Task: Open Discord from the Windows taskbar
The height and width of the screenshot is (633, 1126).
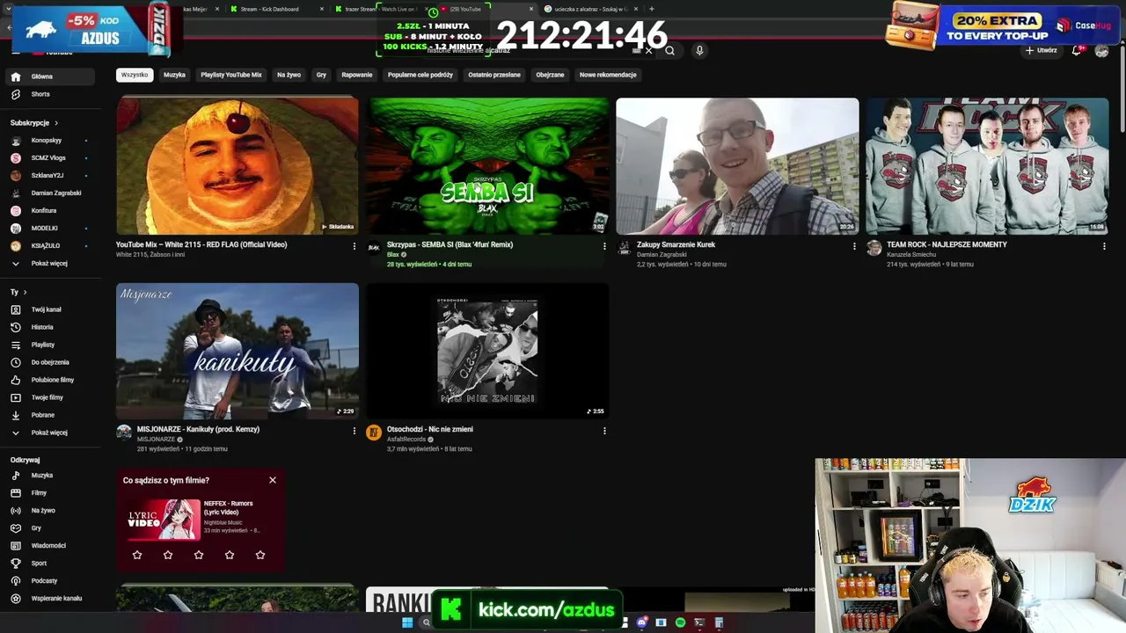Action: (x=642, y=622)
